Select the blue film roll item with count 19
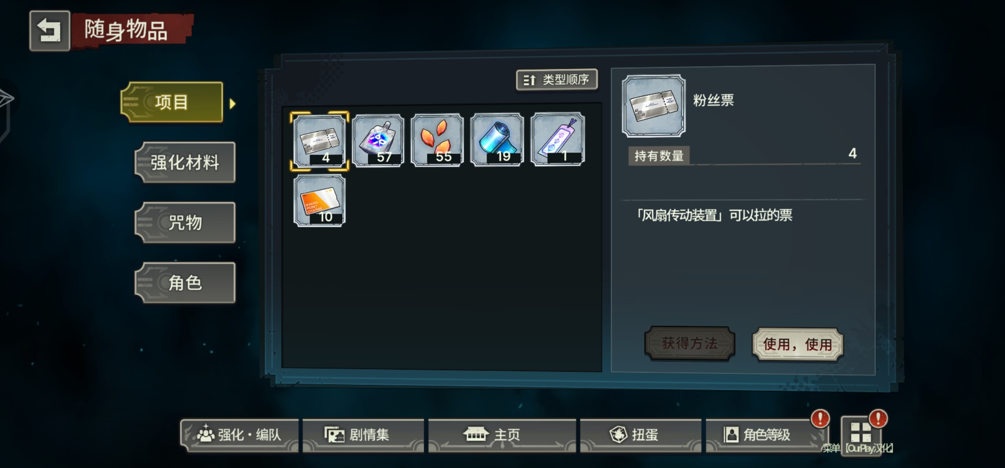 tap(497, 140)
